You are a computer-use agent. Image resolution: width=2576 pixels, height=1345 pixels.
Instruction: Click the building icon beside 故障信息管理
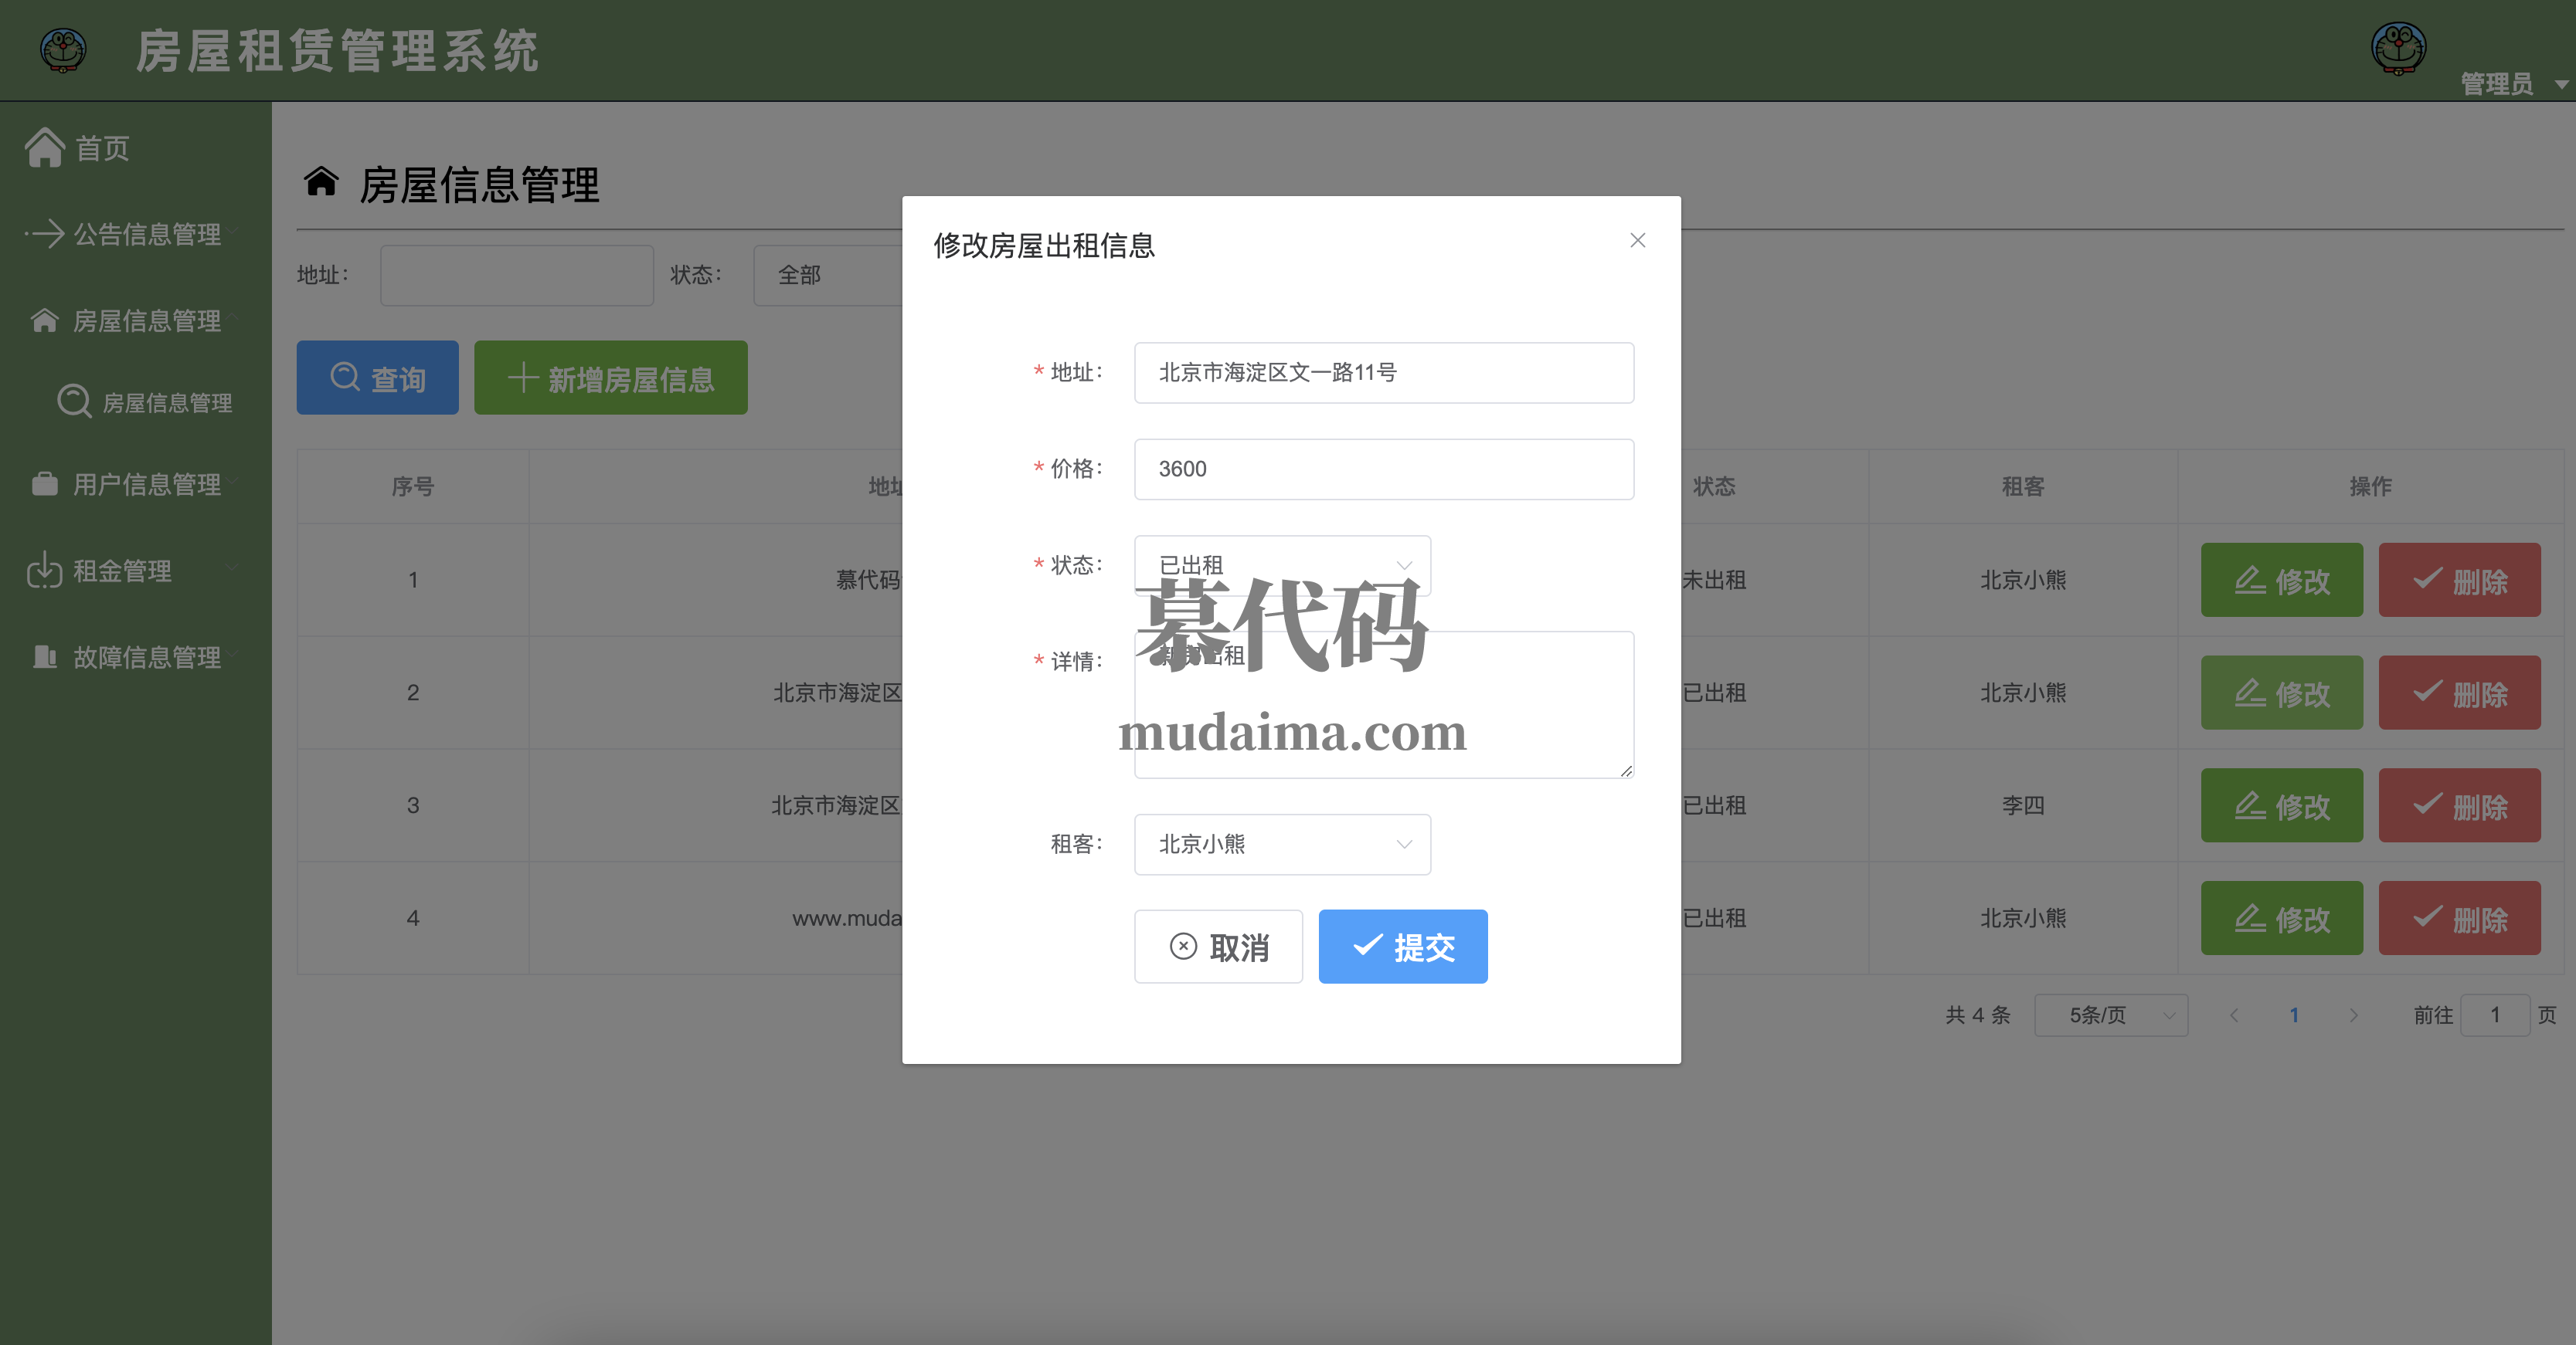coord(45,656)
